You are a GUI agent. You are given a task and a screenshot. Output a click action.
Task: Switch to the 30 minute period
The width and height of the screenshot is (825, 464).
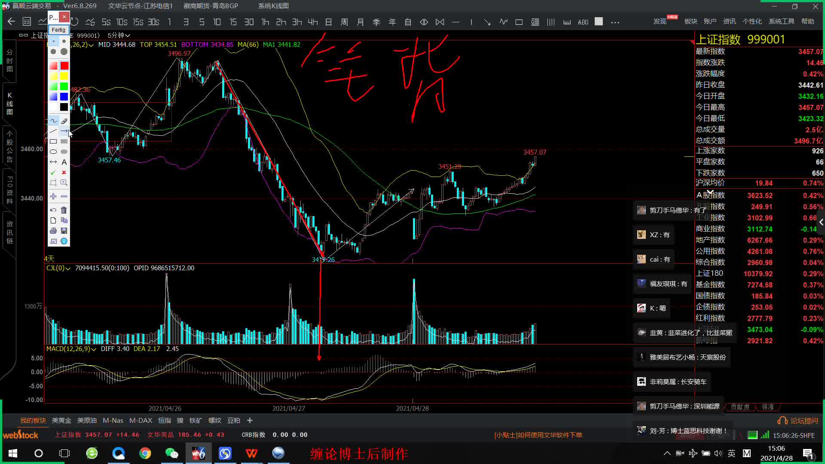pos(249,21)
